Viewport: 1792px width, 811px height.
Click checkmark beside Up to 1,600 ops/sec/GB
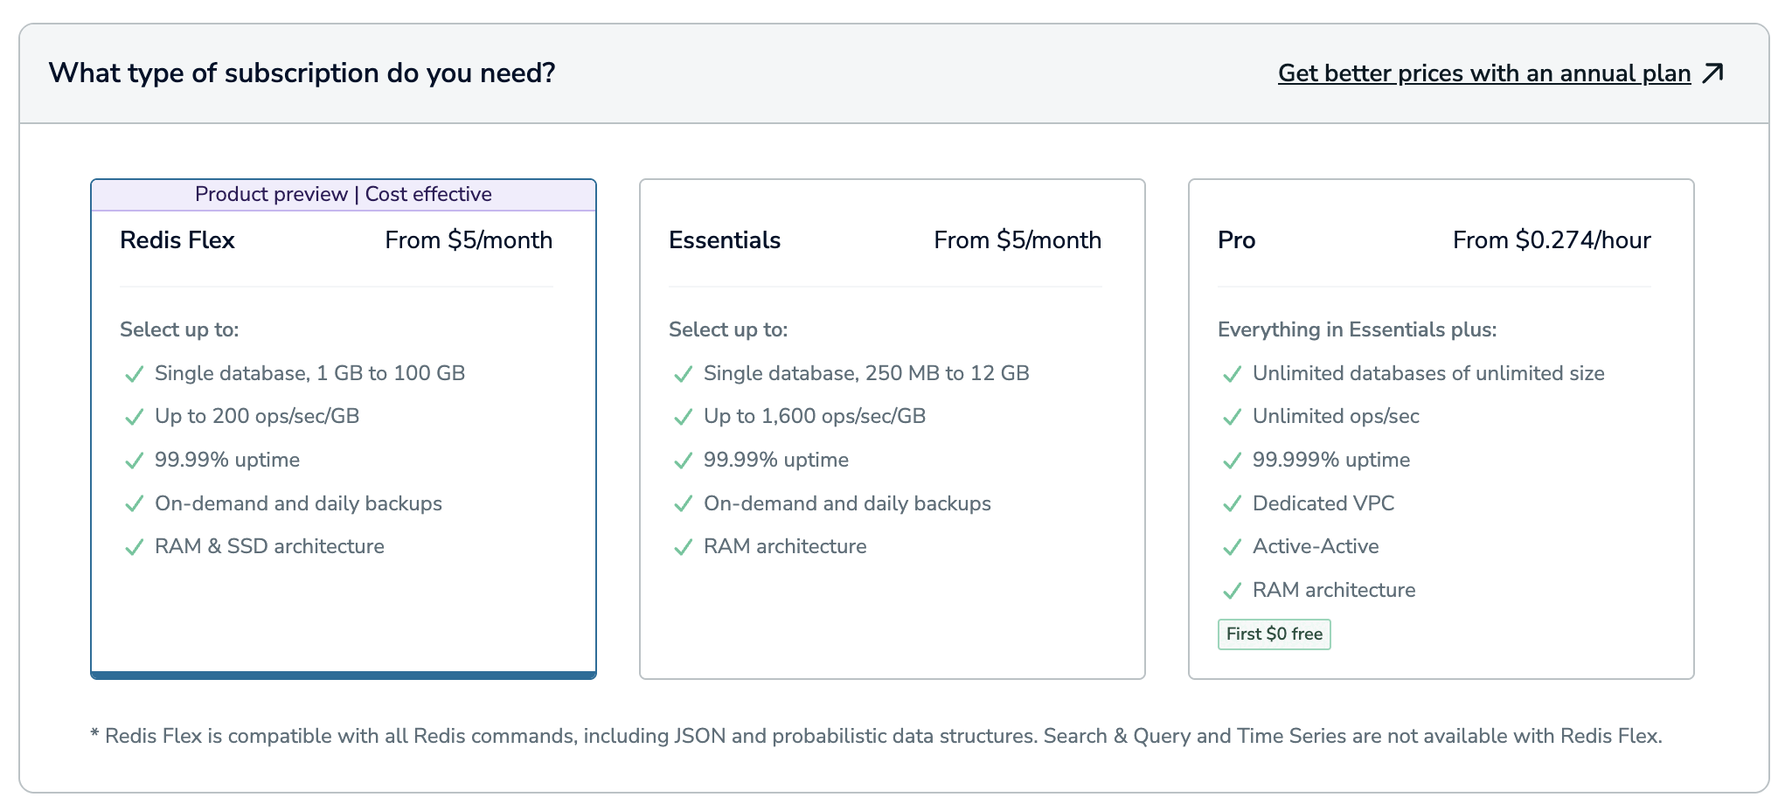(x=683, y=418)
